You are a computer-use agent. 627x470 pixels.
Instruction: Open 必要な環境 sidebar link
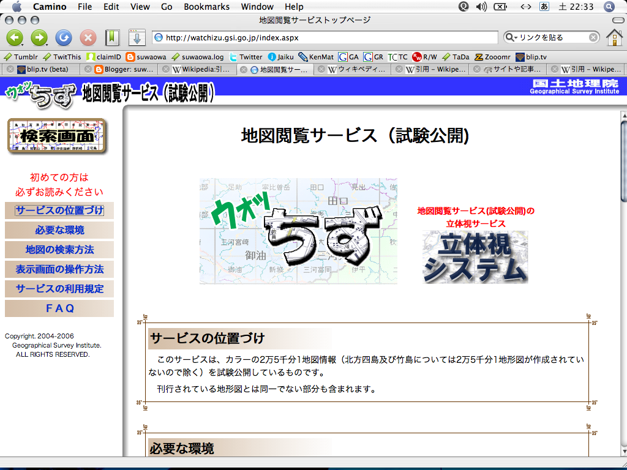[x=59, y=230]
